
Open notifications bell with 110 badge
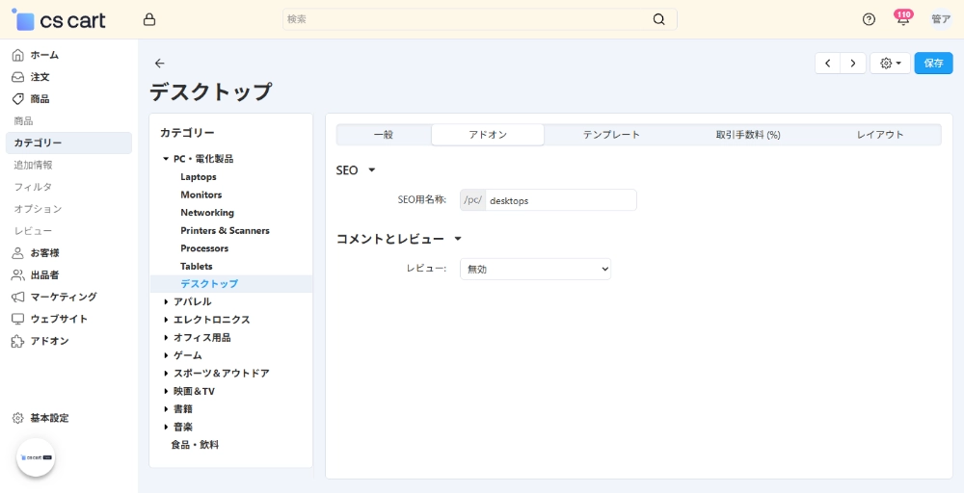(x=903, y=19)
